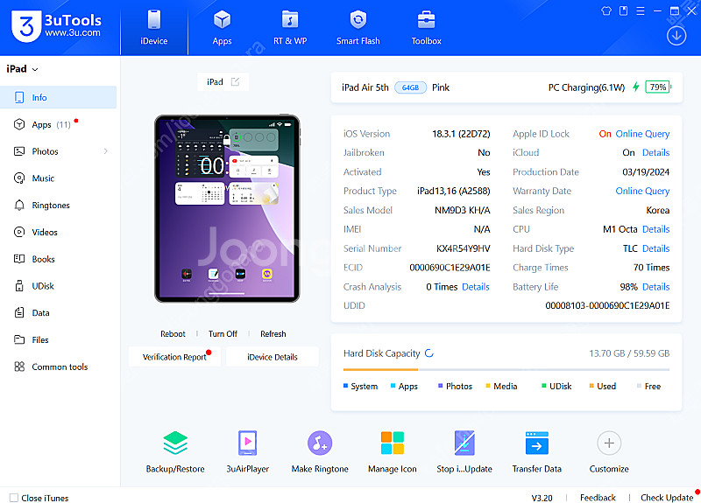Click the iDevice Details button

[272, 357]
